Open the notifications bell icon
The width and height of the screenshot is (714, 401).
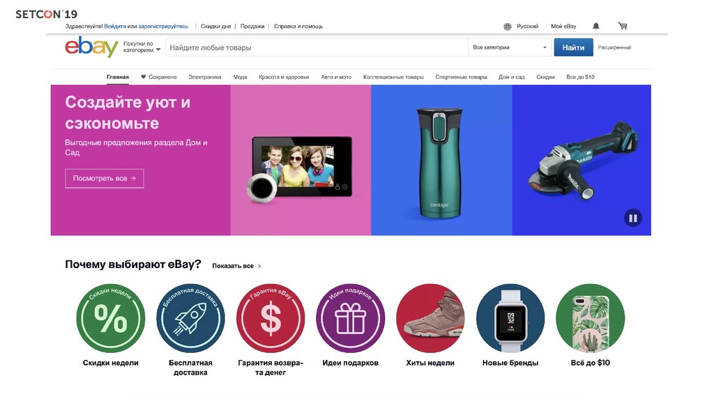595,26
